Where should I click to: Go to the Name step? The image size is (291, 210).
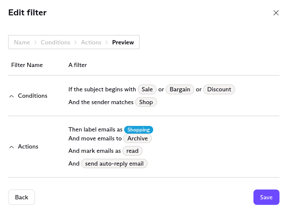pyautogui.click(x=22, y=42)
